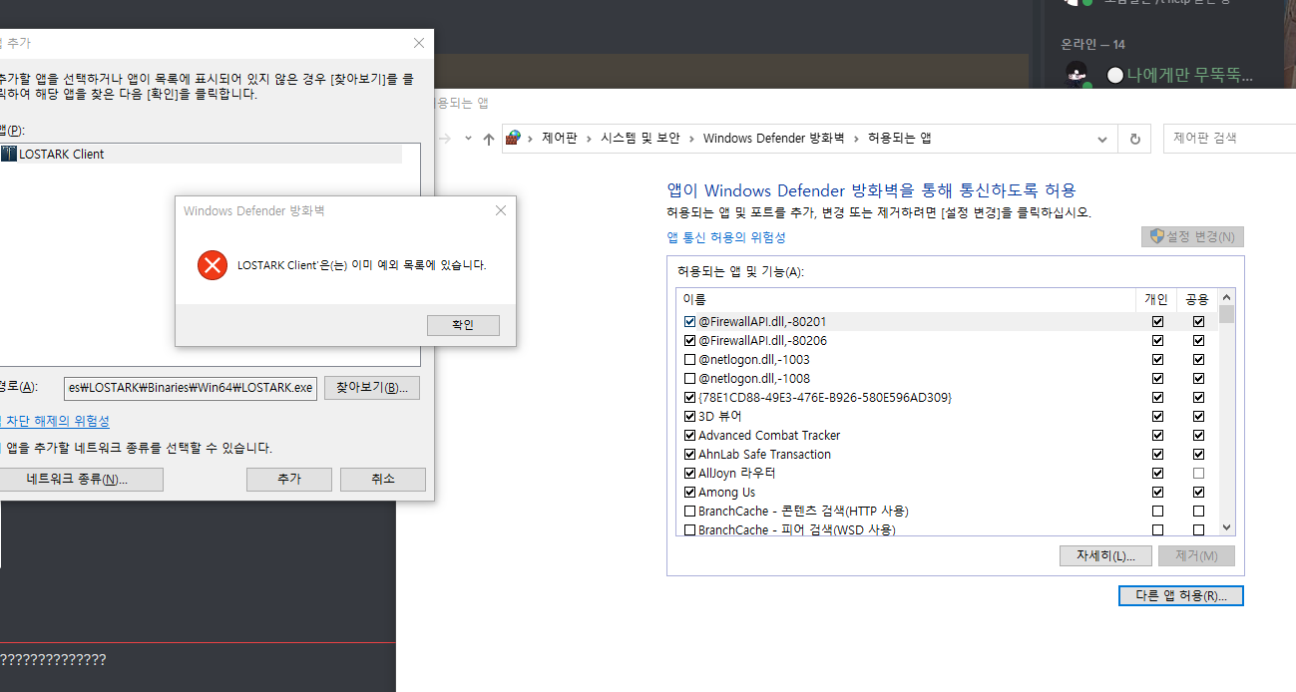This screenshot has width=1296, height=692.
Task: Expand the breadcrumb chevron after Windows Defender 방화벽
Action: click(x=856, y=140)
